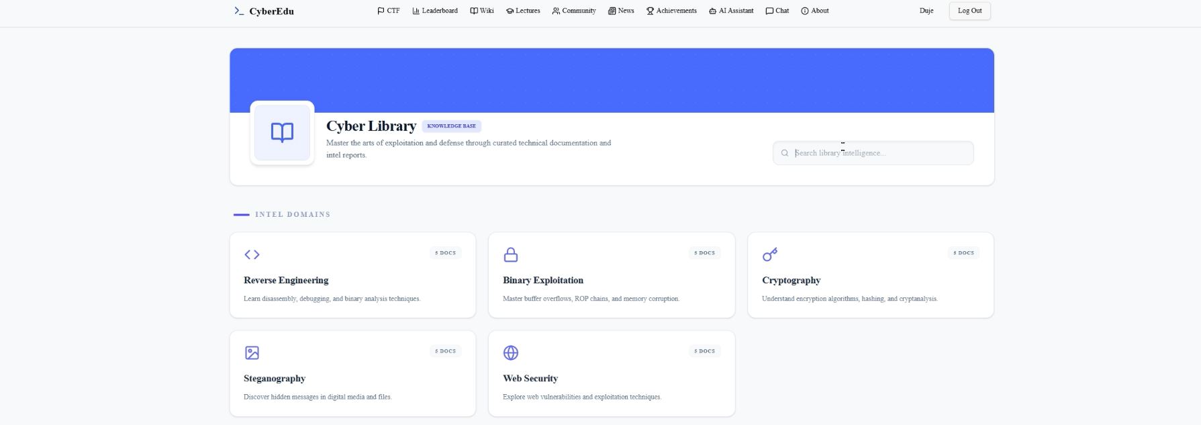Viewport: 1201px width, 425px height.
Task: Open the CyberEdu home link text
Action: click(x=271, y=11)
